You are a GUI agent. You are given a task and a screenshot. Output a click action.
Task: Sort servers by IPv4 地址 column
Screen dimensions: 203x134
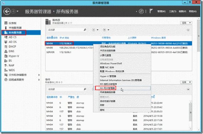64,38
